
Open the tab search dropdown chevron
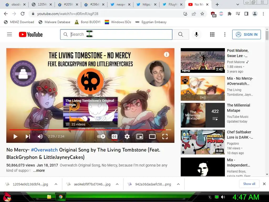coord(237,4)
